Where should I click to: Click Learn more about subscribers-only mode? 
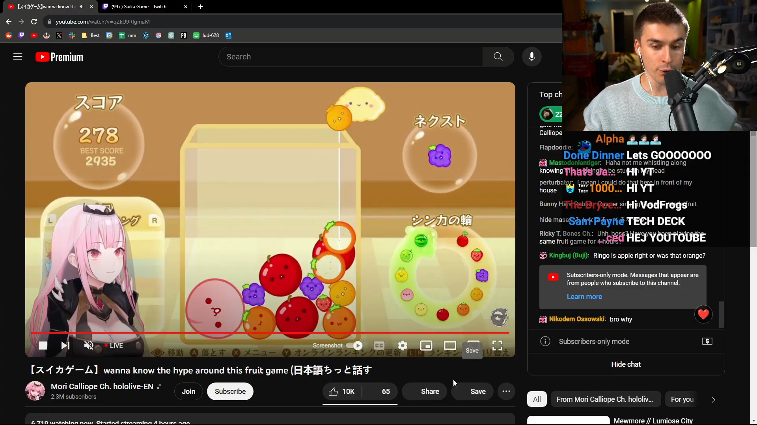point(584,297)
